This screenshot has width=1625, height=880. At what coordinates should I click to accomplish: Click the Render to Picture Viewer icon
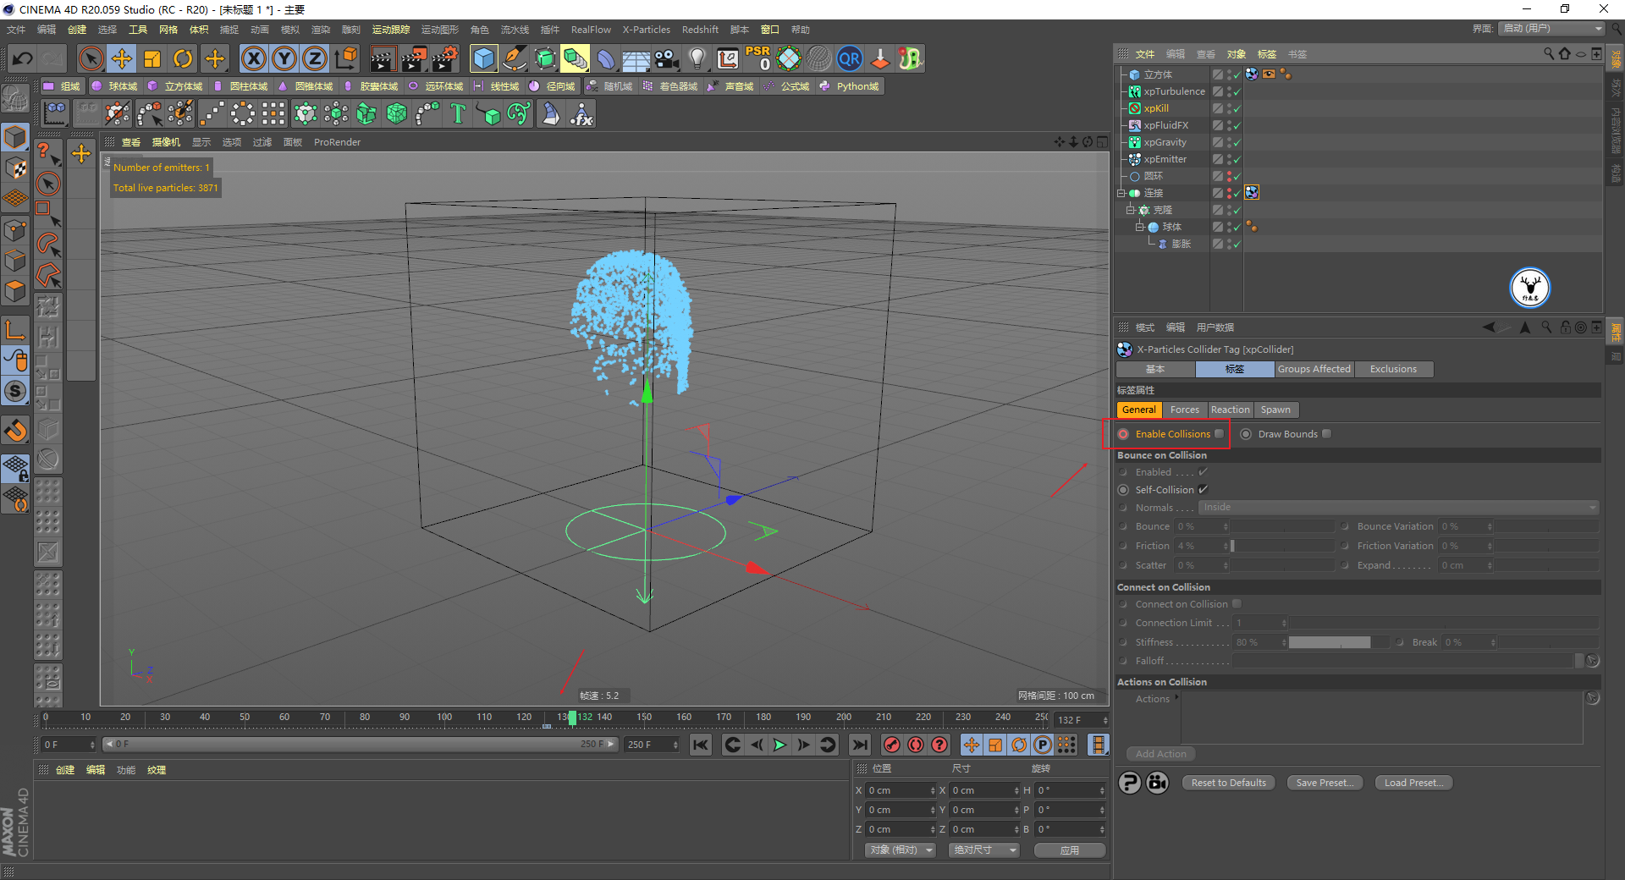tap(414, 58)
